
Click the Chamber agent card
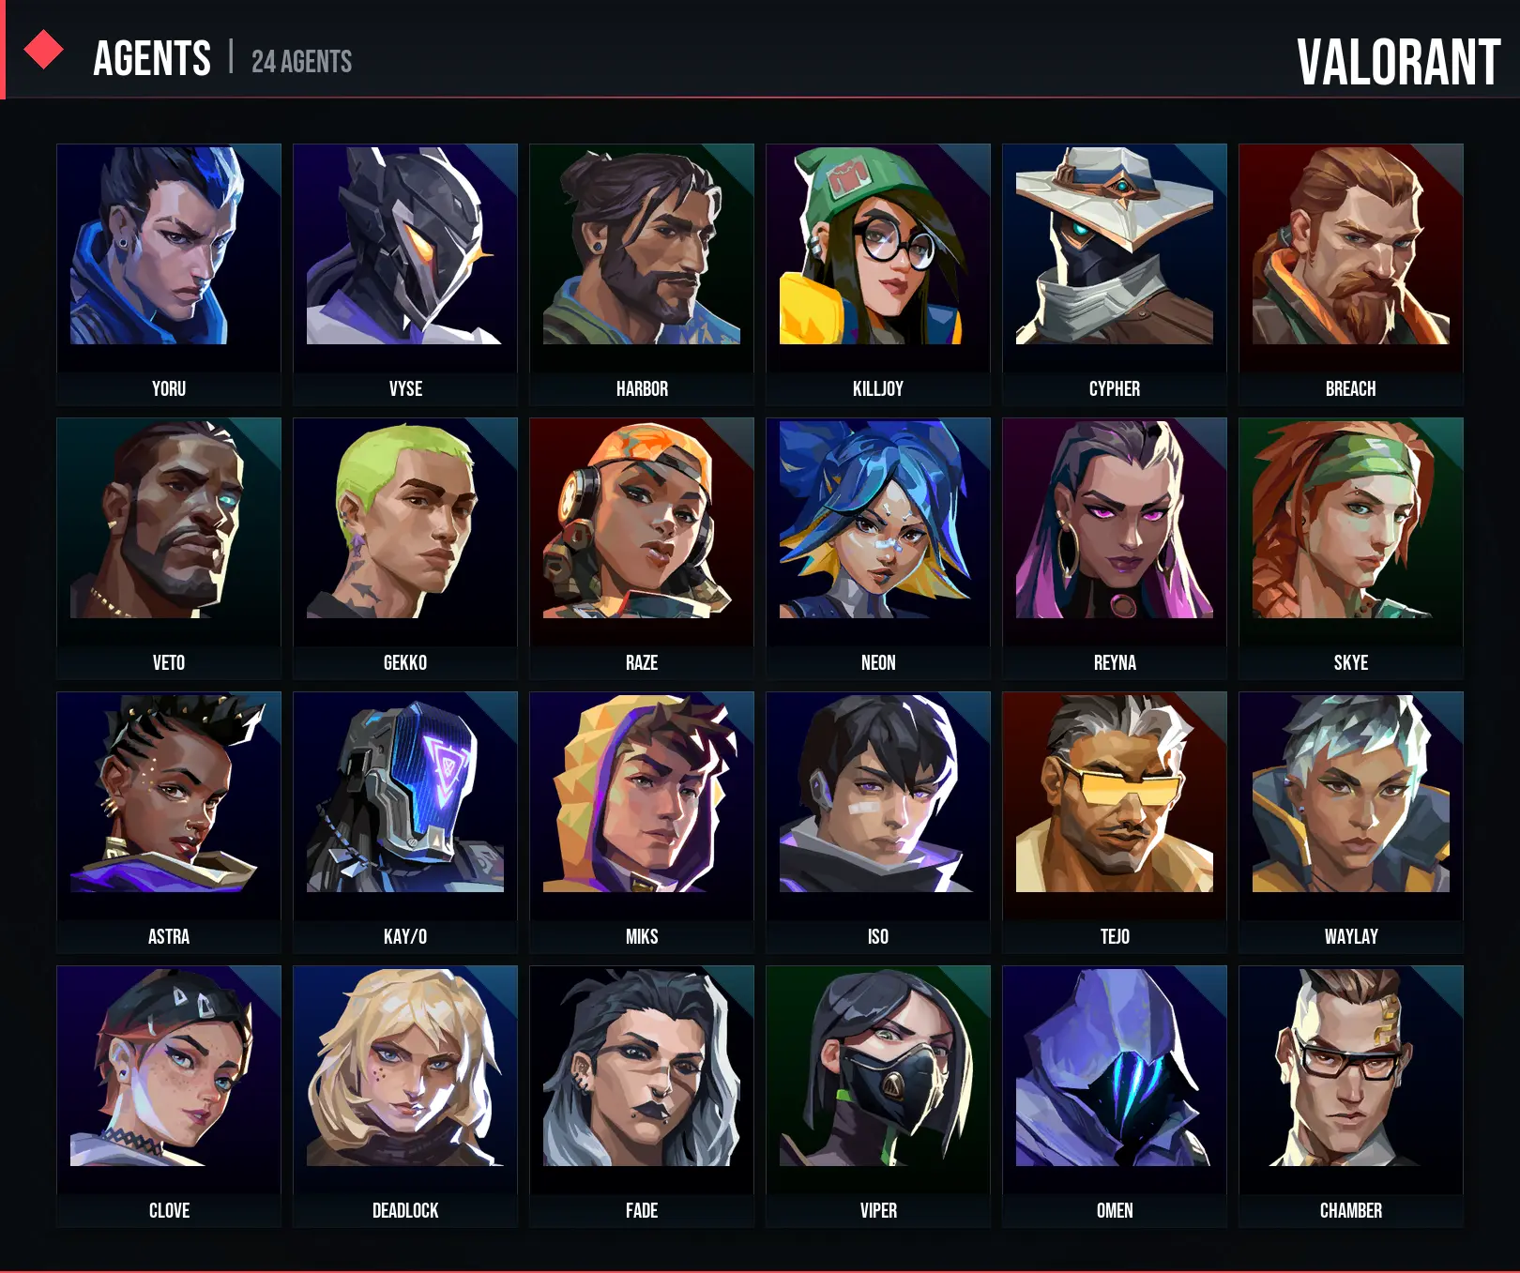click(1351, 1096)
